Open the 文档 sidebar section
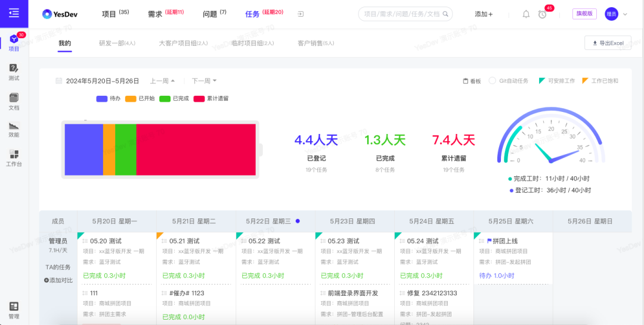 point(14,102)
